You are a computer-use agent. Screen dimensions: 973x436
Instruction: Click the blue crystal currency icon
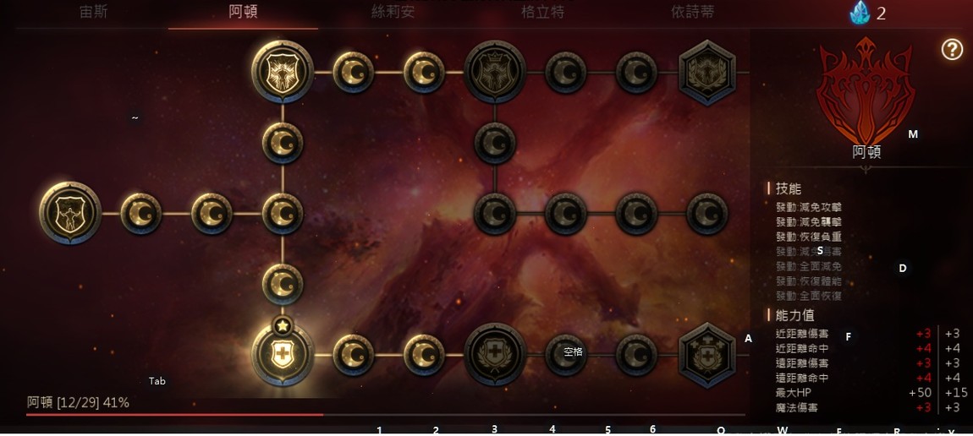pyautogui.click(x=860, y=13)
